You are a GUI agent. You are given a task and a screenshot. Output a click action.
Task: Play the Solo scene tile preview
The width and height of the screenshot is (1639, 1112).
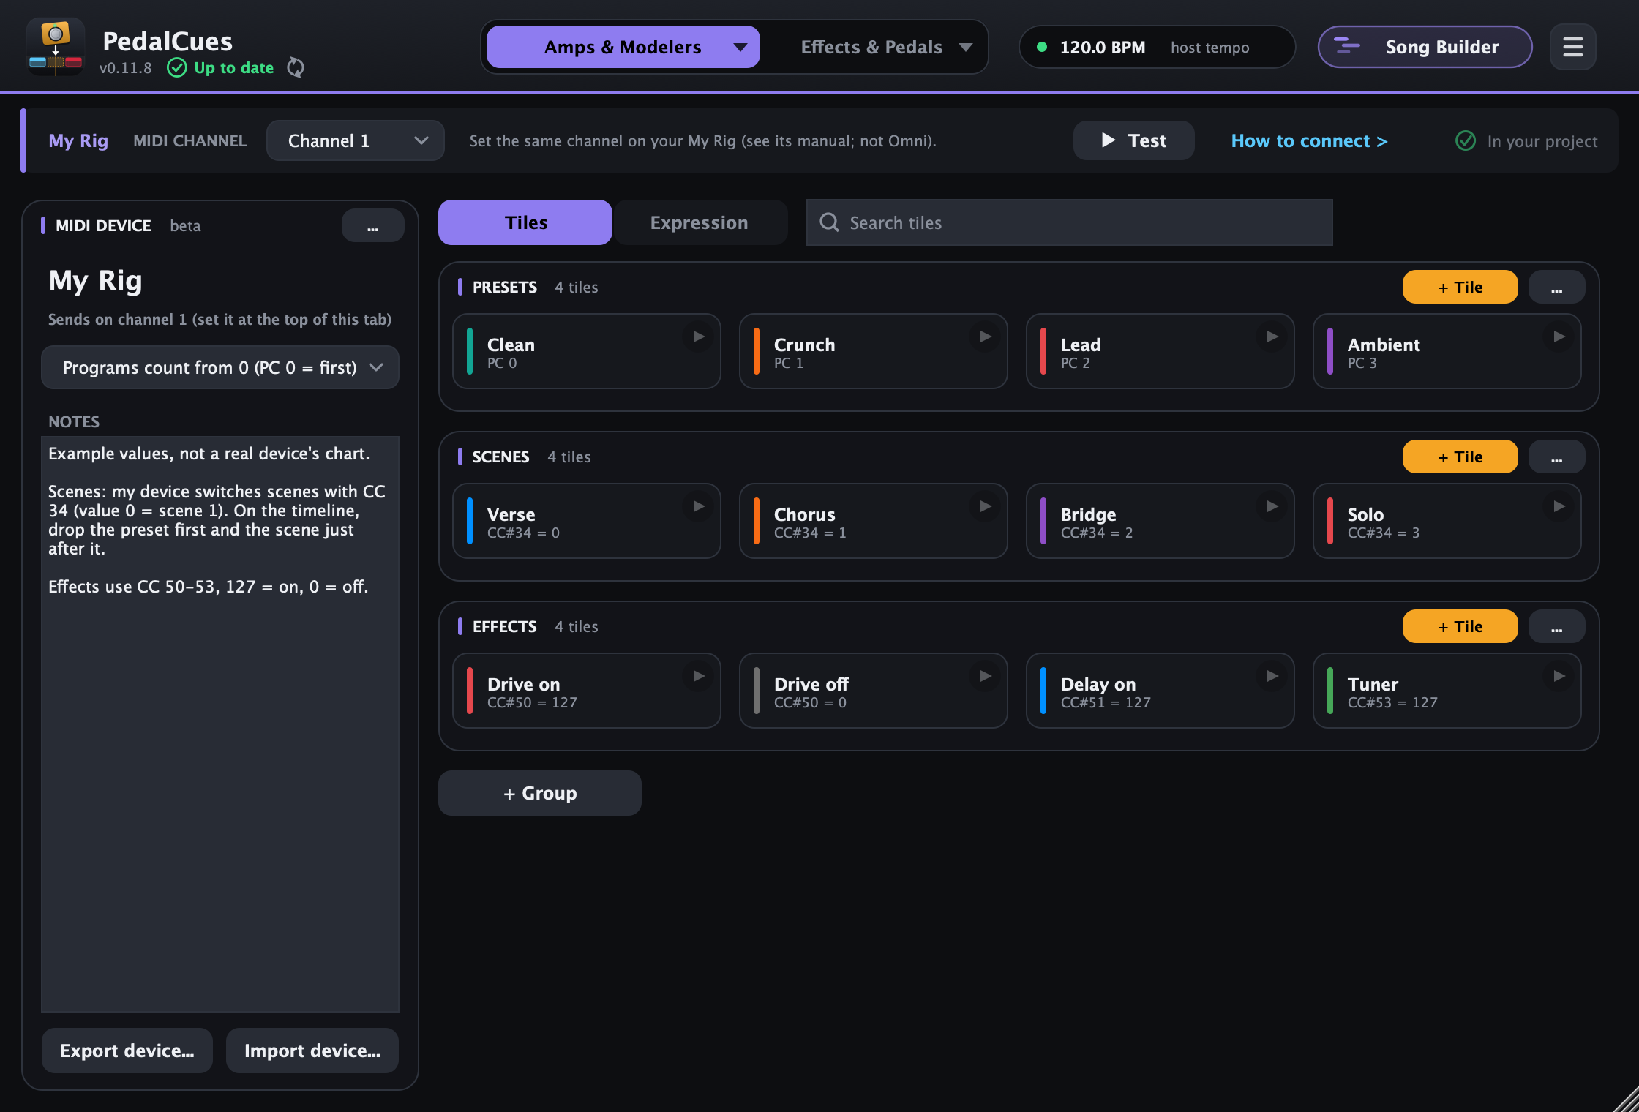[1559, 506]
